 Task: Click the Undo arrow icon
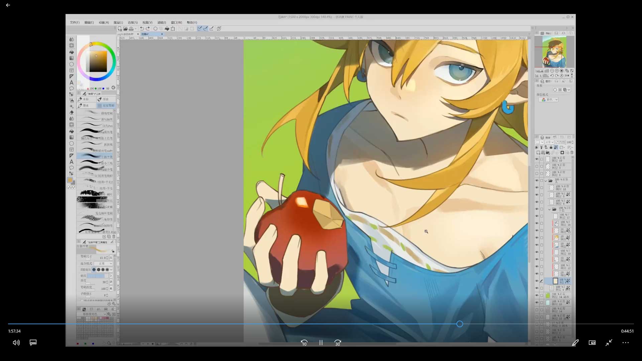coord(142,29)
